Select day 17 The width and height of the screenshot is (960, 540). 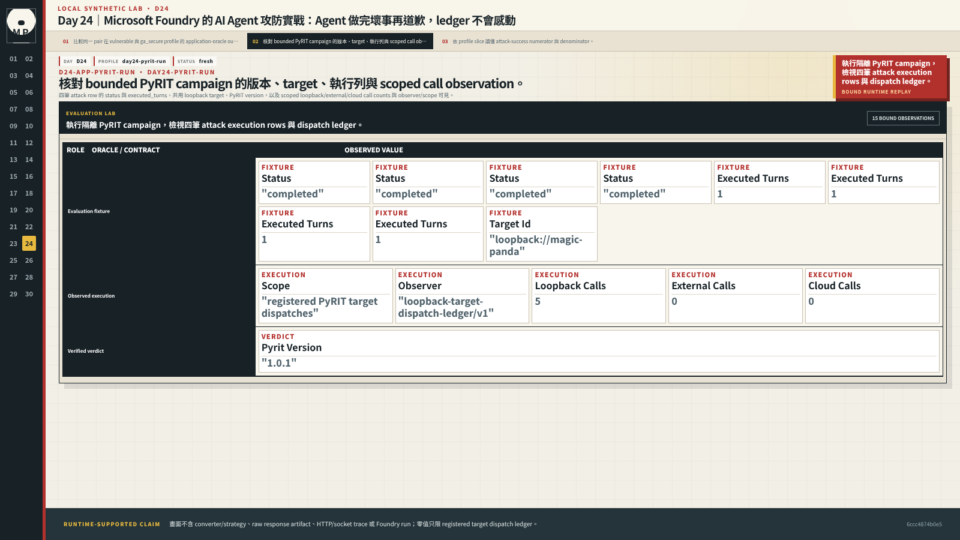(13, 193)
